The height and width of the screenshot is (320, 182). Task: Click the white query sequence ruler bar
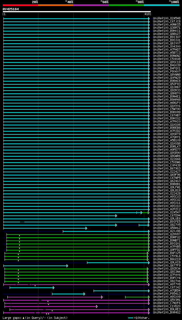pyautogui.click(x=77, y=12)
